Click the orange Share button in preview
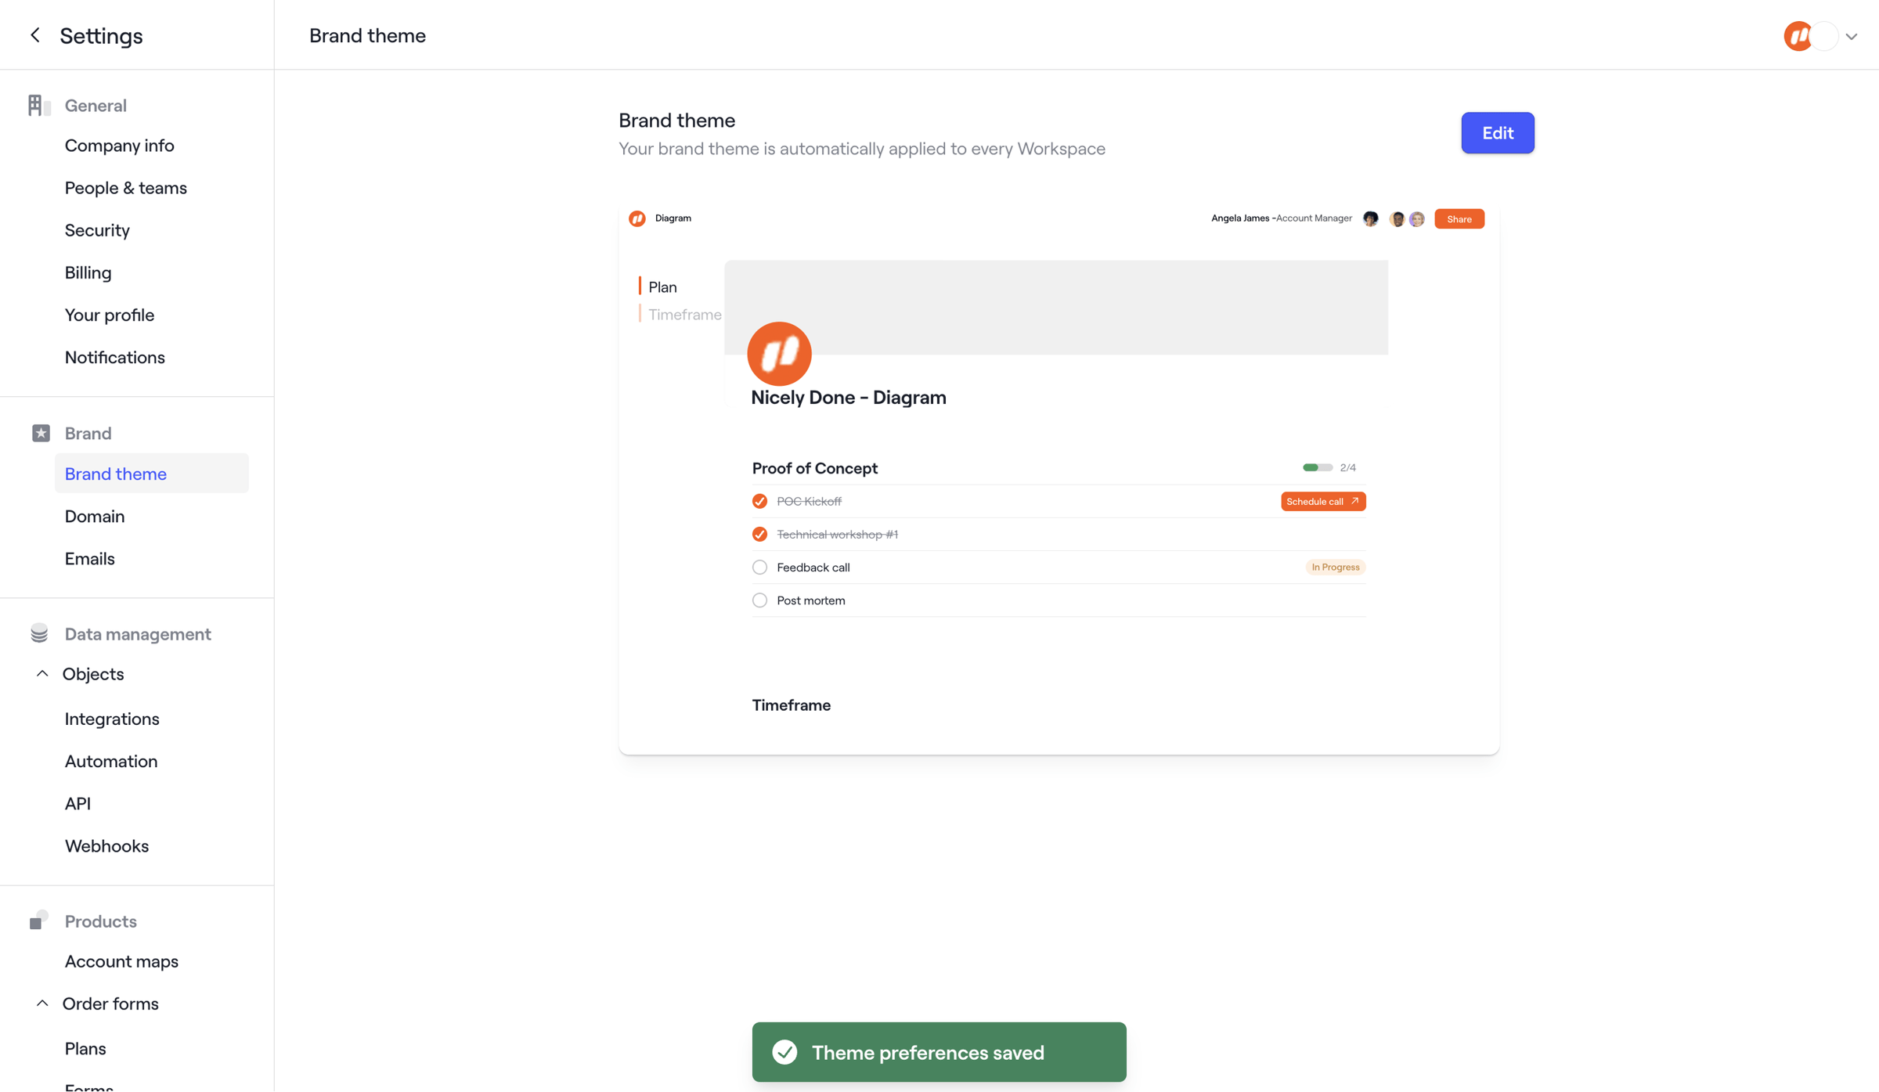The width and height of the screenshot is (1879, 1092). coord(1459,219)
